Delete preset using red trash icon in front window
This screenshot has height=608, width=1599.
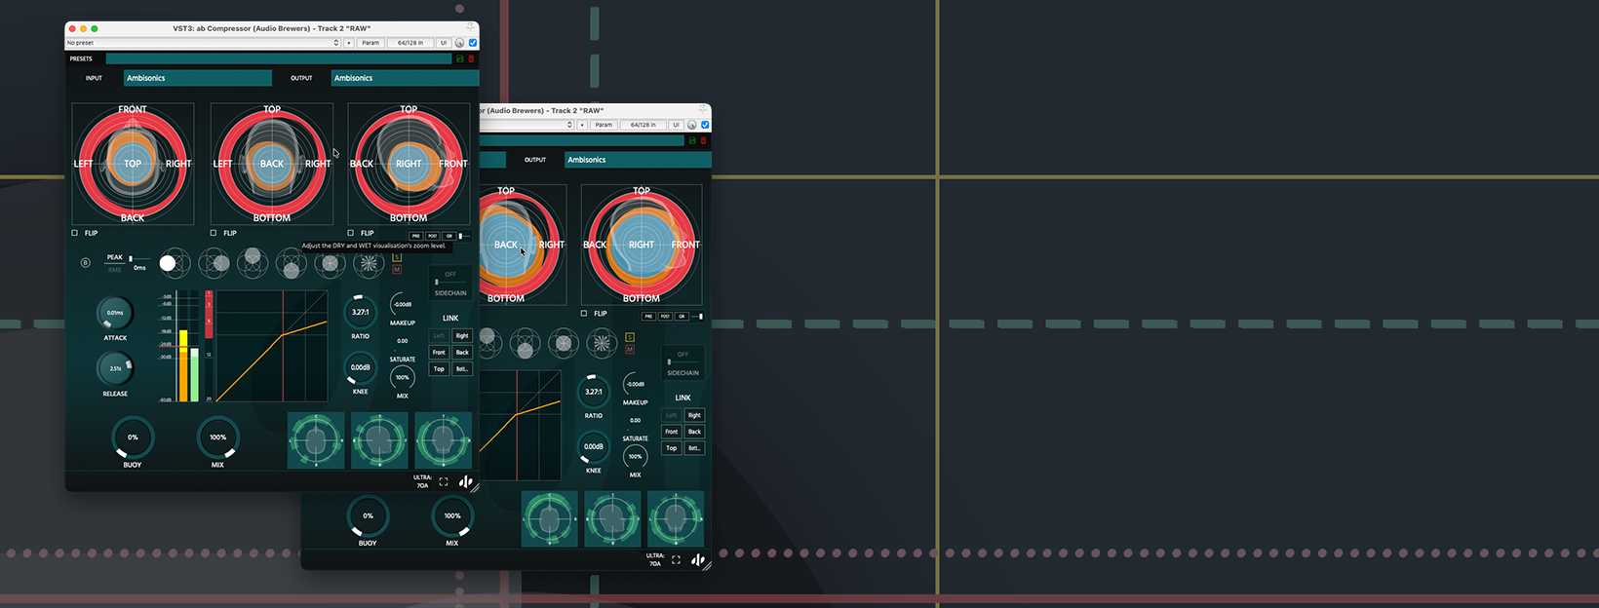click(472, 58)
